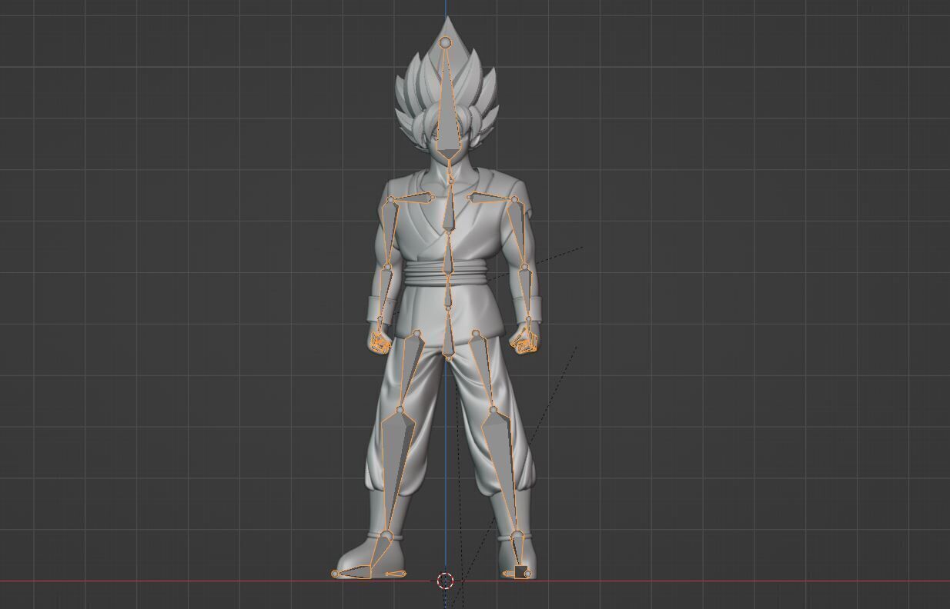Select the shoulder bone on viewer's right side
The width and height of the screenshot is (950, 609).
[x=491, y=198]
